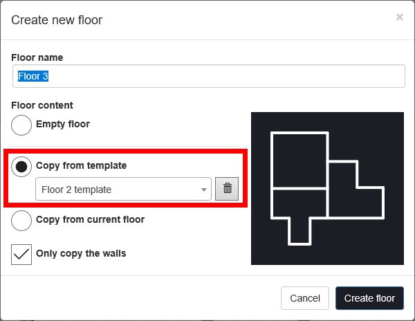The width and height of the screenshot is (415, 321).
Task: Click the Create new floor dialog title
Action: coord(57,19)
